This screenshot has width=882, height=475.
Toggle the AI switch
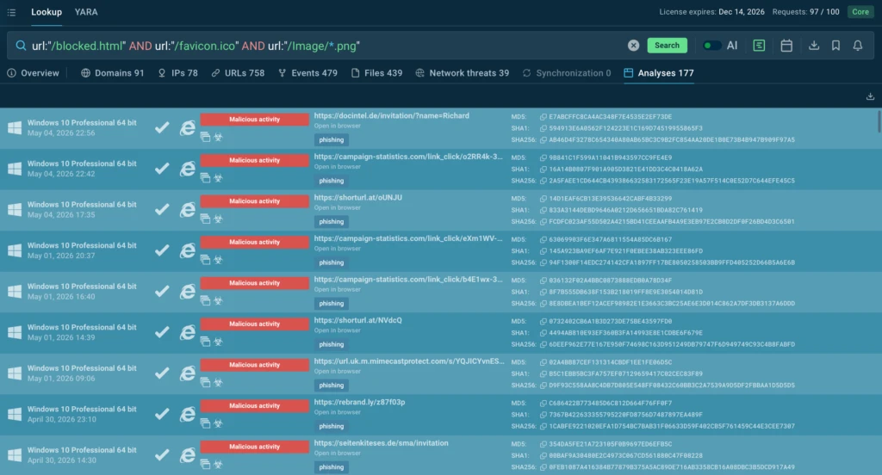point(711,46)
